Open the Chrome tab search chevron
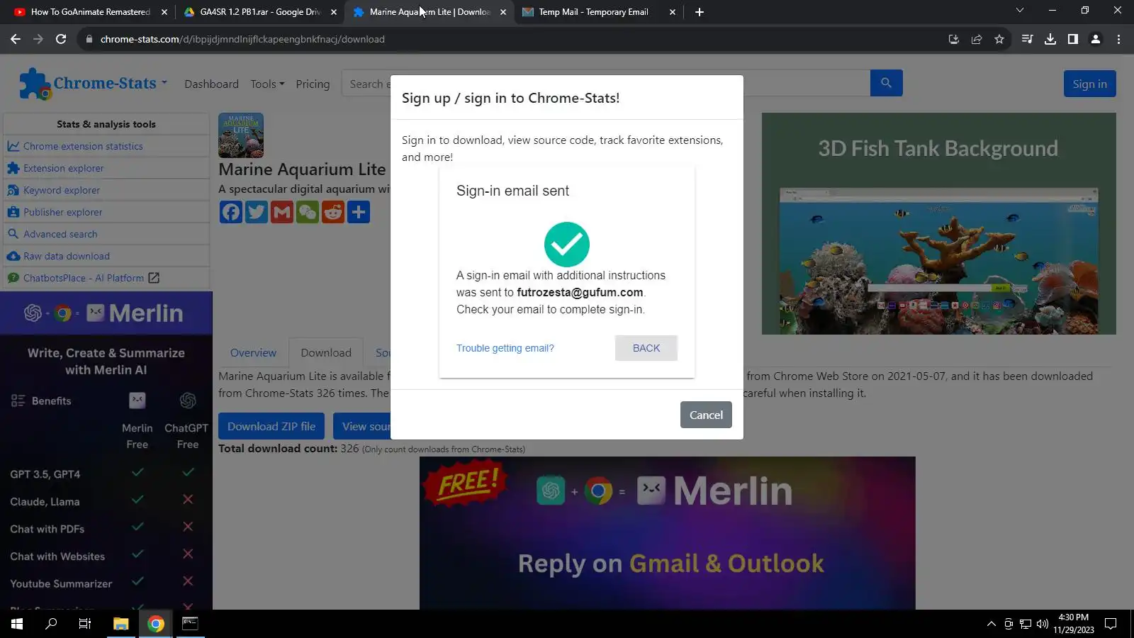1134x638 pixels. (x=1020, y=11)
